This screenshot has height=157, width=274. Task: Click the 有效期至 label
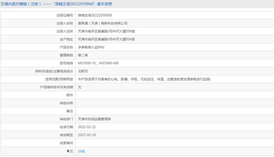pyautogui.click(x=66, y=135)
